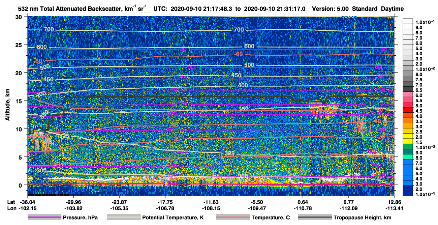Click the altitude tick label '20'

[x=20, y=73]
